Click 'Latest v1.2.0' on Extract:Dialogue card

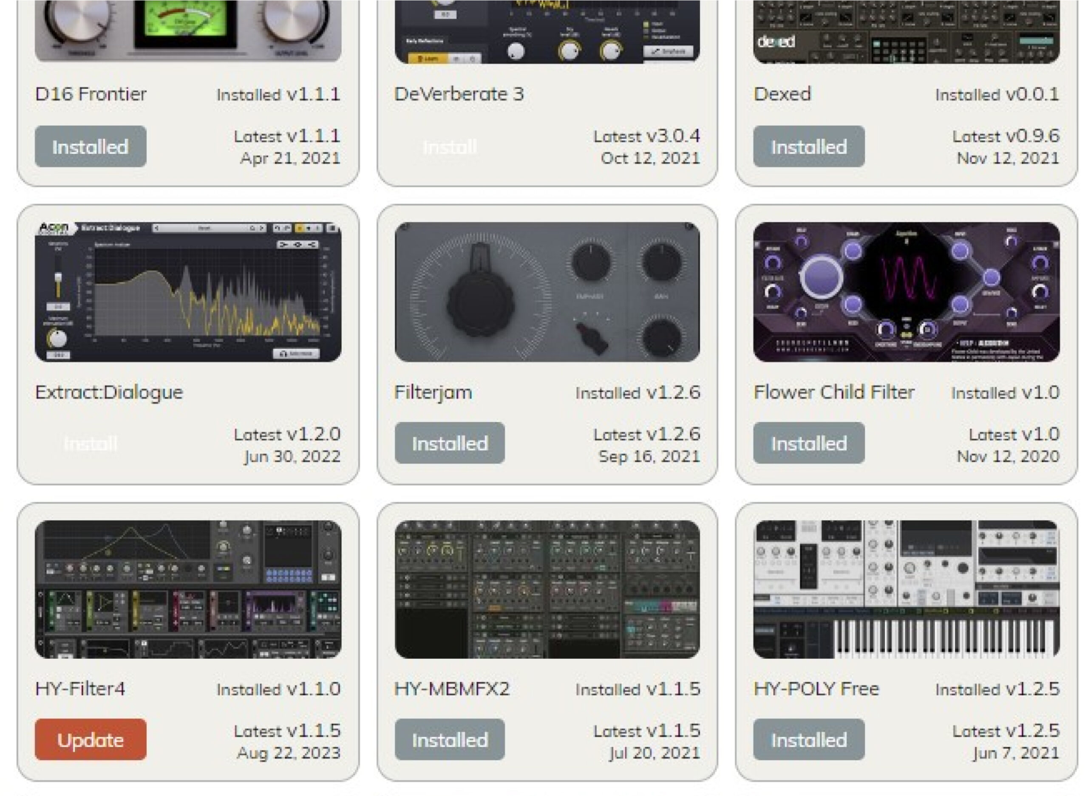(287, 435)
